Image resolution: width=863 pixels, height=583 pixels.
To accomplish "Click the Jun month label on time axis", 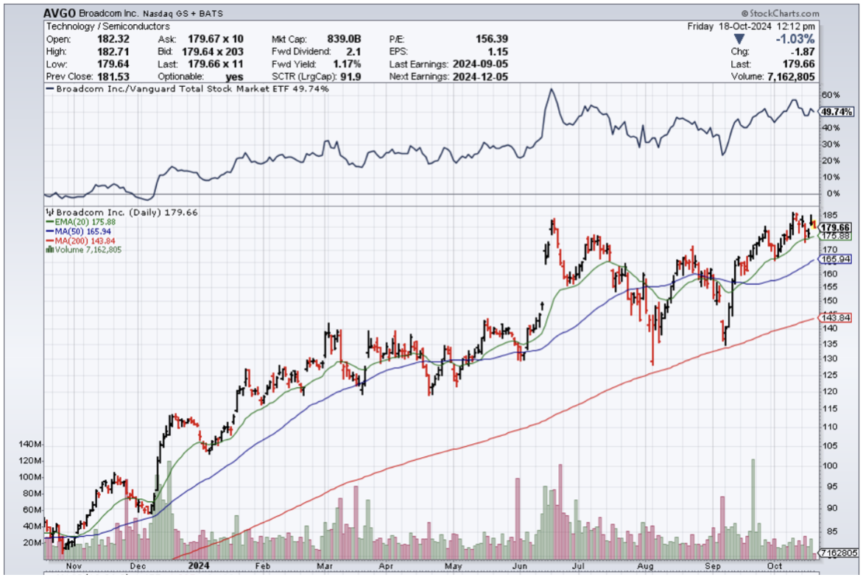I will 520,566.
